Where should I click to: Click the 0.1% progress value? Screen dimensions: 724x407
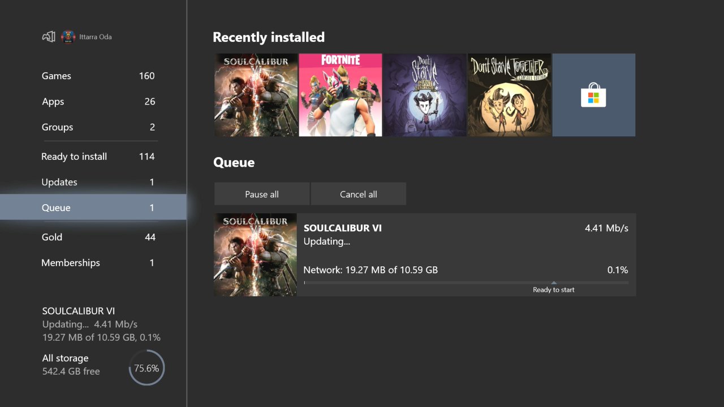click(618, 270)
